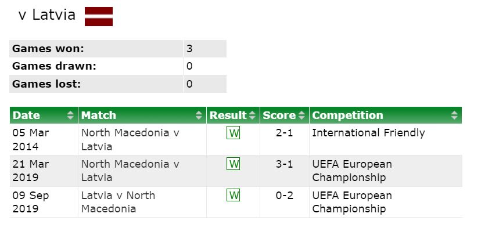This screenshot has height=235, width=492.
Task: Click the Result column header label
Action: click(228, 115)
